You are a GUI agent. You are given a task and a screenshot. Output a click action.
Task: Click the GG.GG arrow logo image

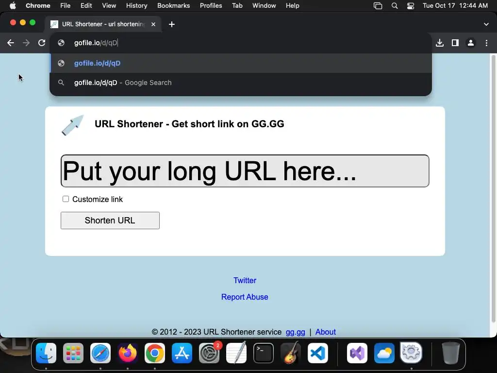point(73,125)
